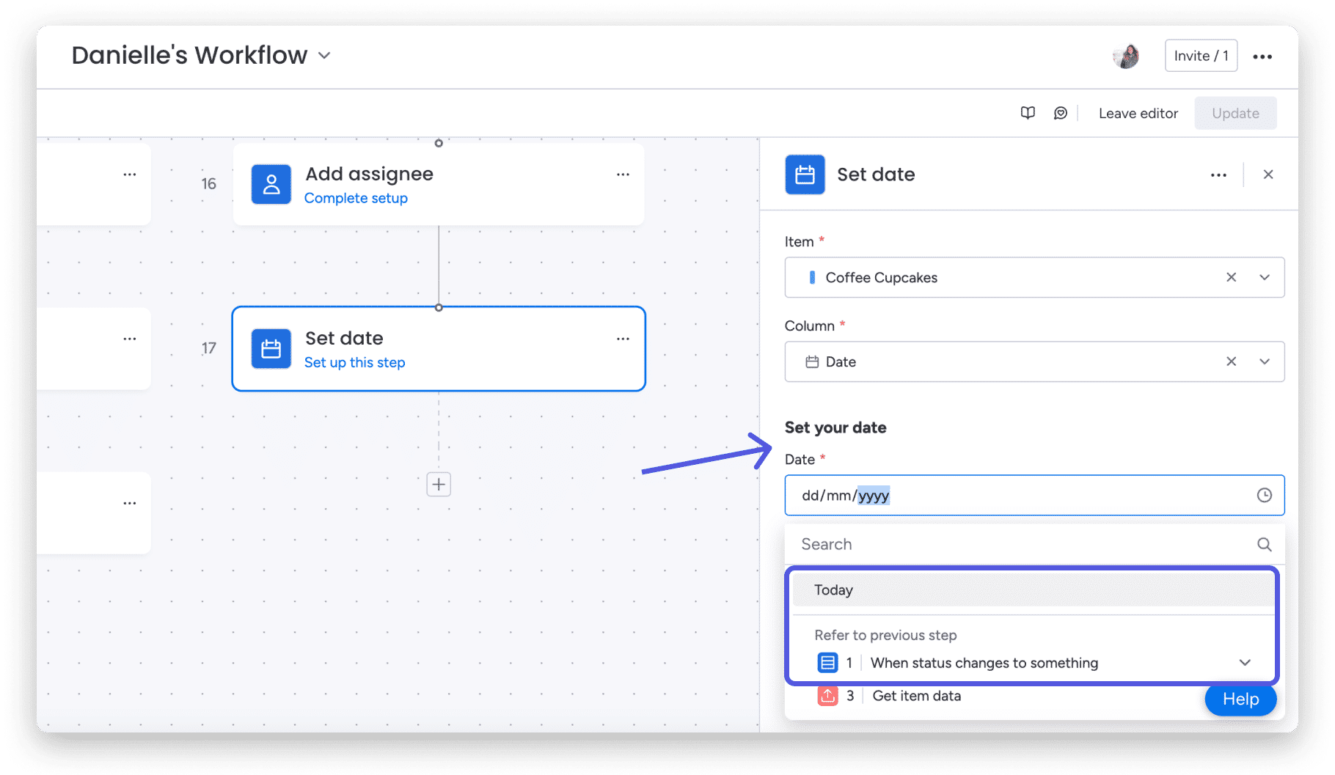Click step number 16 label
1335x775 pixels.
pyautogui.click(x=209, y=184)
